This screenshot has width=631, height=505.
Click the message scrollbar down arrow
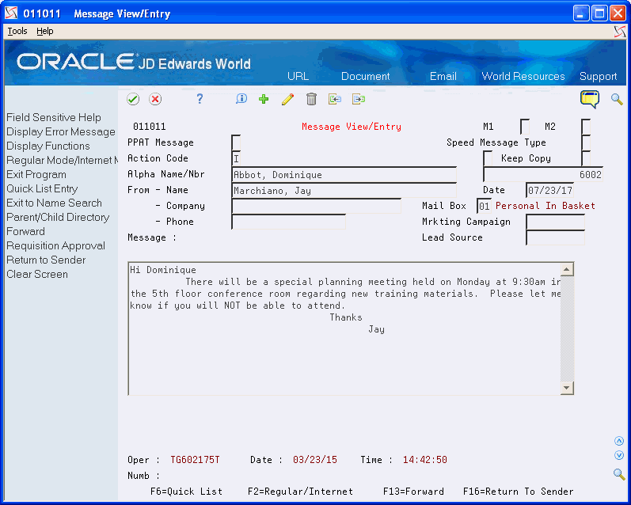pos(567,388)
